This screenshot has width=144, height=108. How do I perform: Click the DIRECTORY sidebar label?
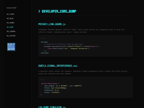11,8
